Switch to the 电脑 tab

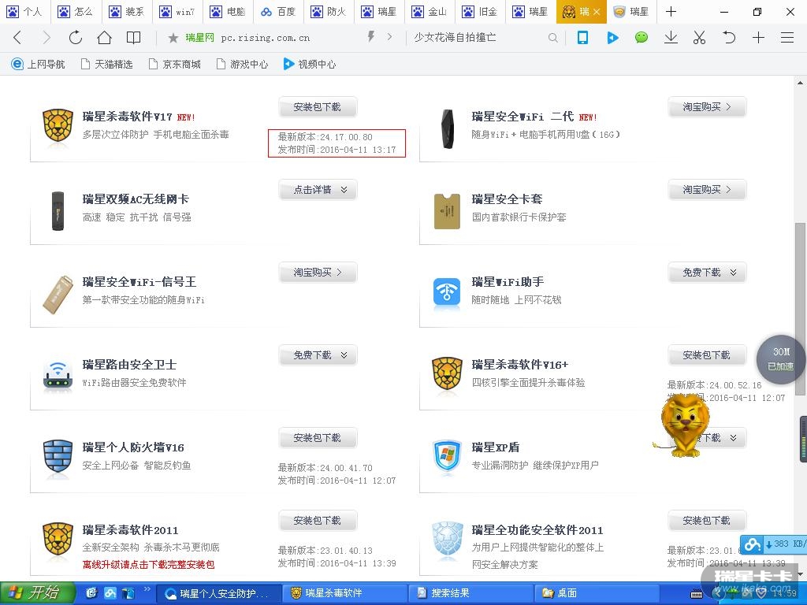coord(228,12)
